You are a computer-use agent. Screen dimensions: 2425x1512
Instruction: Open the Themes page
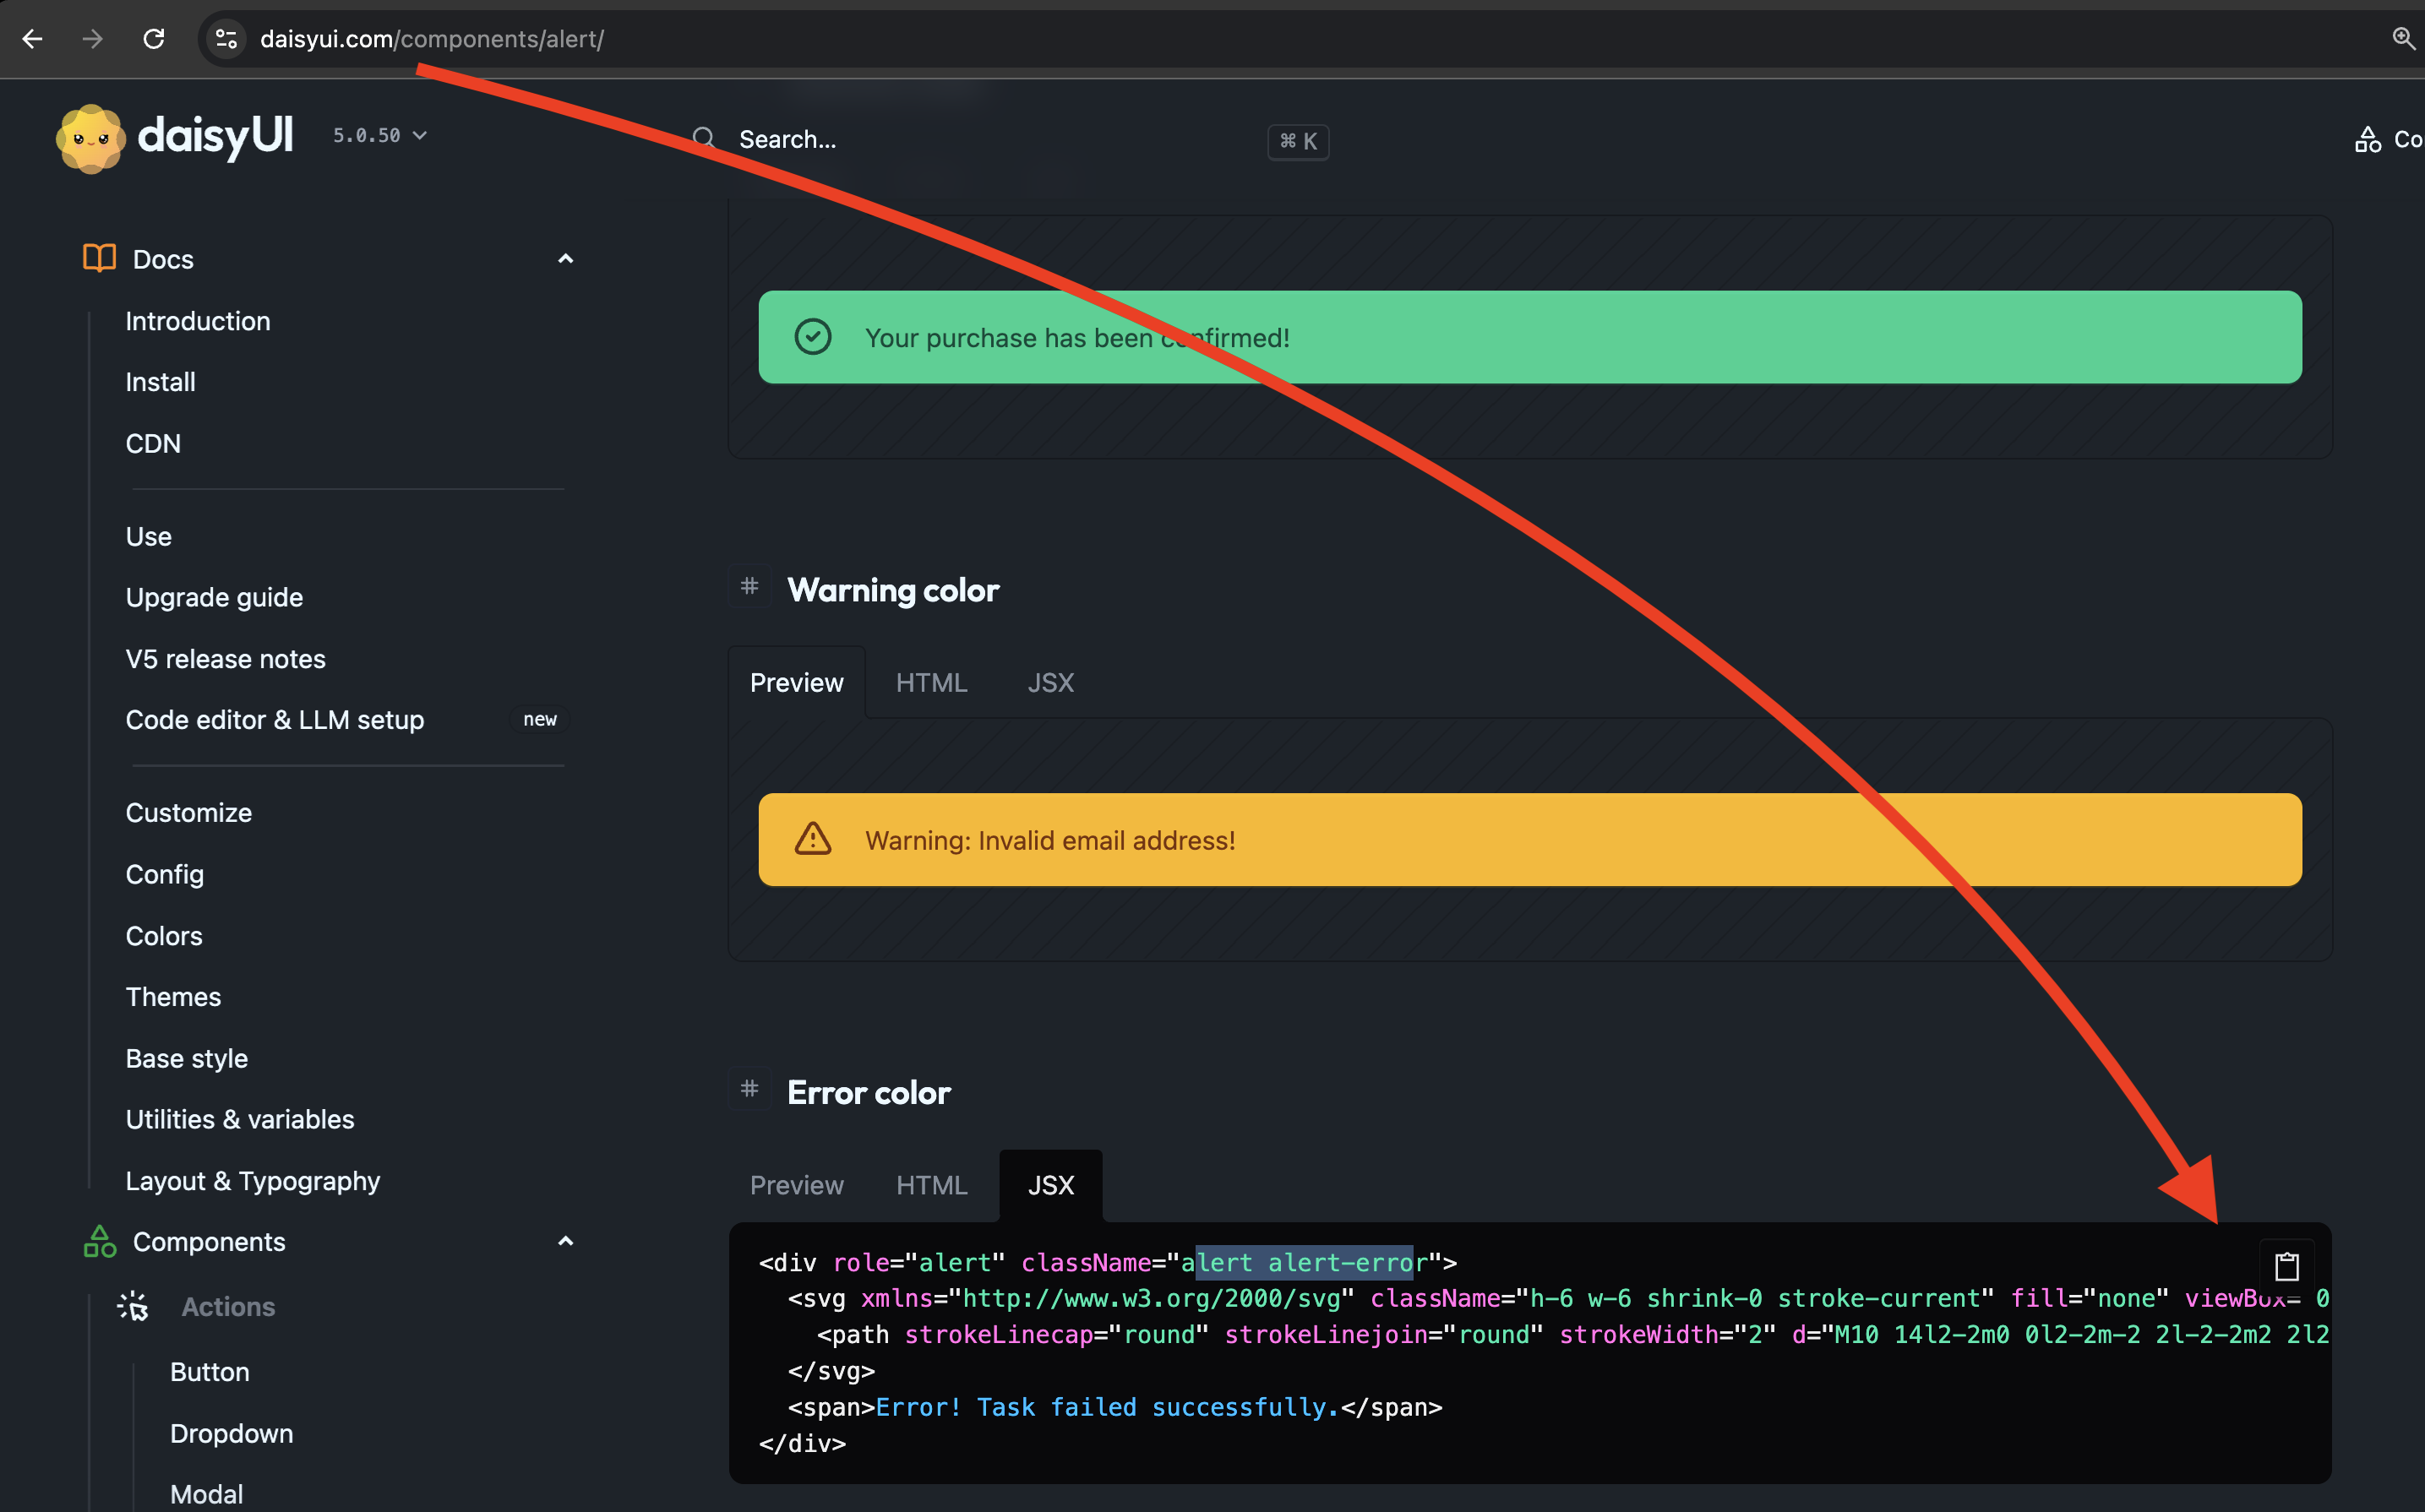173,997
